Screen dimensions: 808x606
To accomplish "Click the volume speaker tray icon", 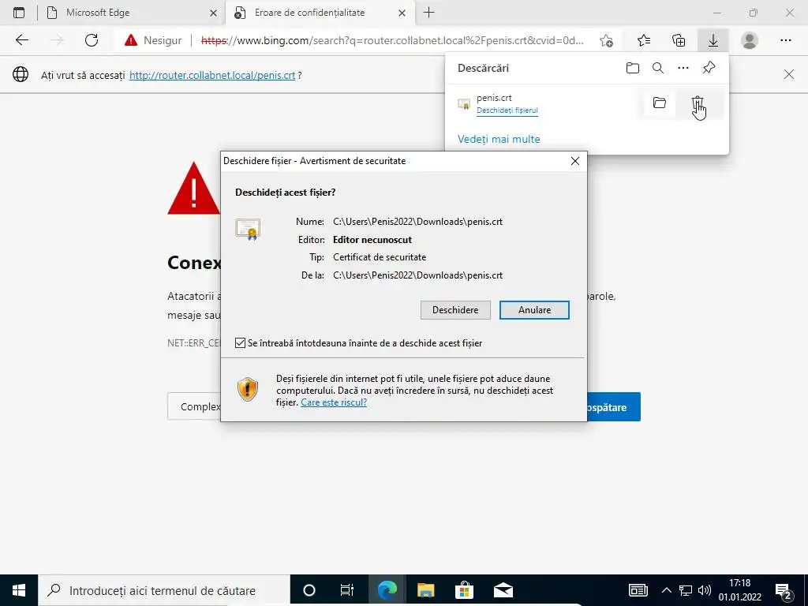I will tap(705, 590).
